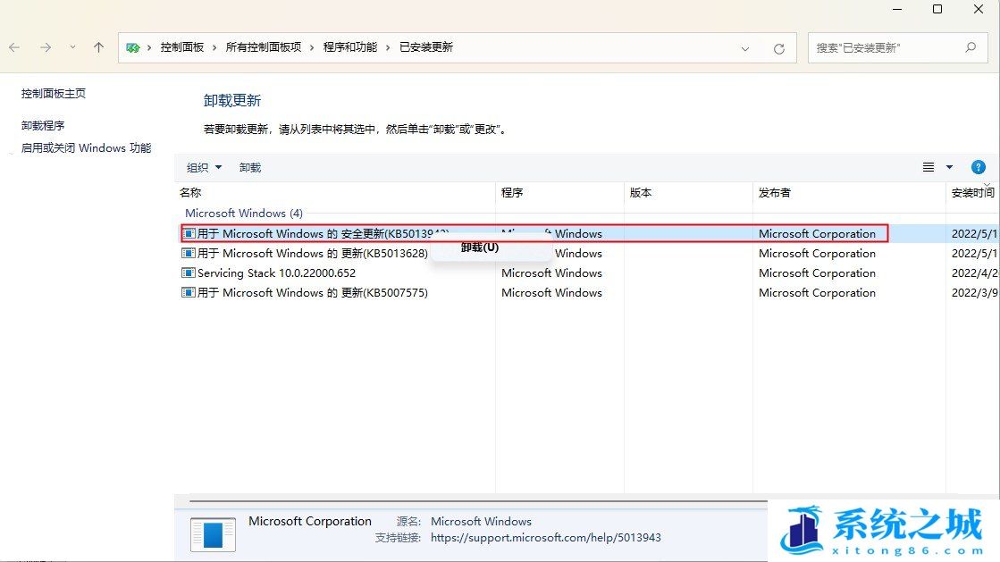
Task: Open recent locations dropdown chevron
Action: tap(72, 47)
